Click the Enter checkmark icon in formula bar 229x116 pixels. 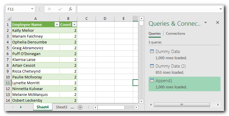[x=60, y=9]
